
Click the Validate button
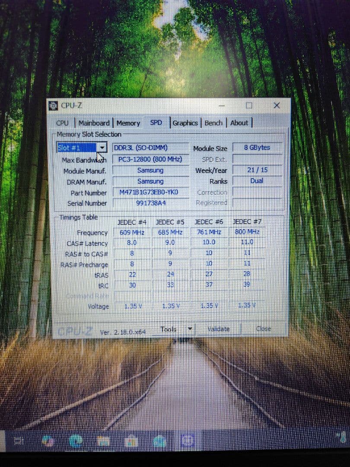218,329
